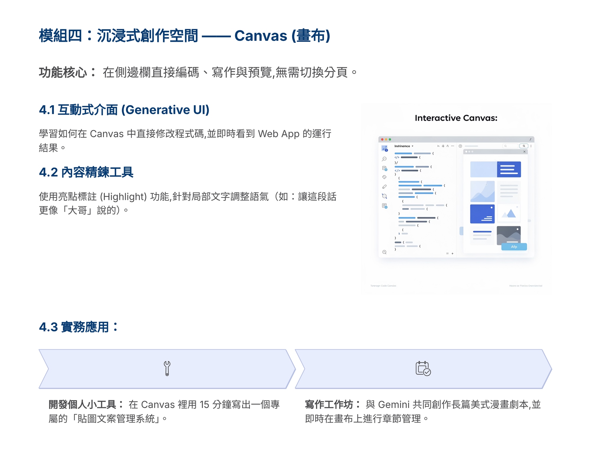Viewport: 590px width, 462px height.
Task: Click the chat search icon in sidebar
Action: pyautogui.click(x=384, y=159)
